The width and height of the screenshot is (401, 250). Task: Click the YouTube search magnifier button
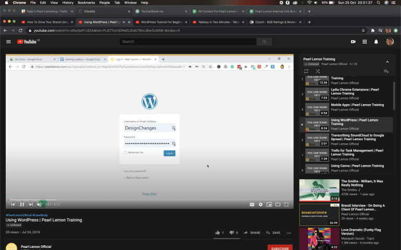coord(264,42)
